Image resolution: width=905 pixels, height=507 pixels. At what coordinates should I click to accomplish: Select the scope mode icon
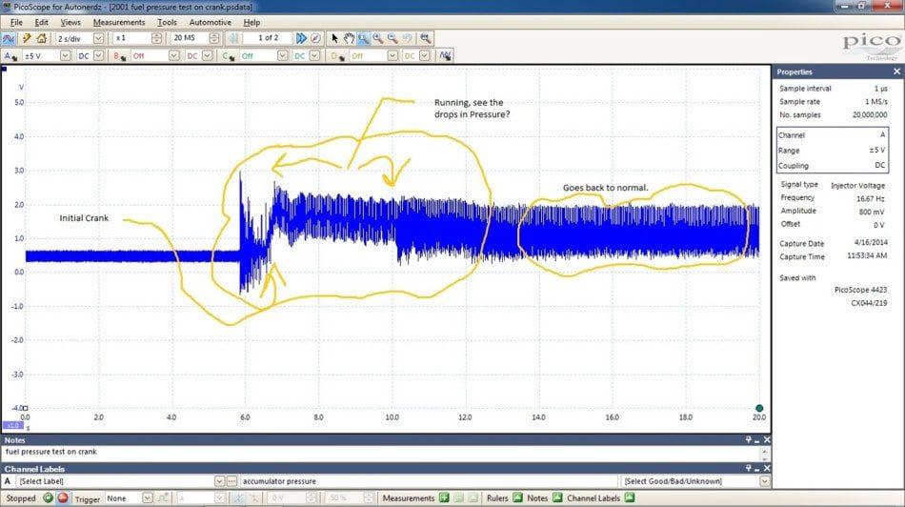click(x=8, y=39)
